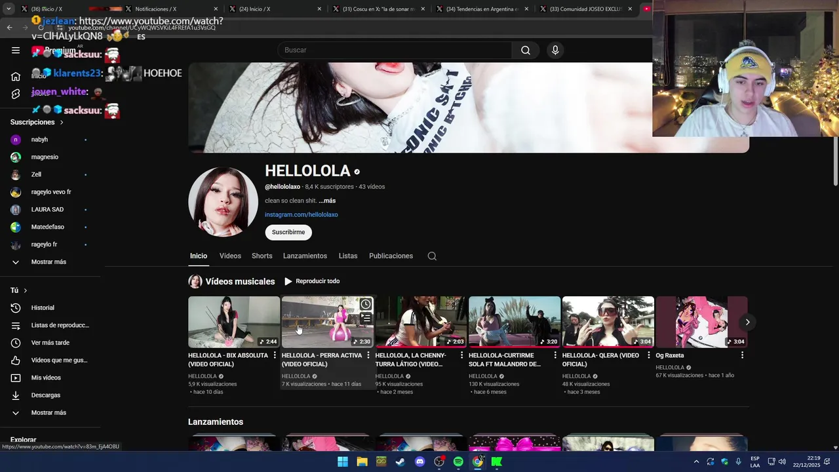Open options menu for BIX ABSOLUTA video
The width and height of the screenshot is (839, 472).
(275, 355)
